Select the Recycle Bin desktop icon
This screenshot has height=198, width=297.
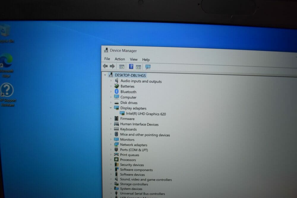[6, 34]
